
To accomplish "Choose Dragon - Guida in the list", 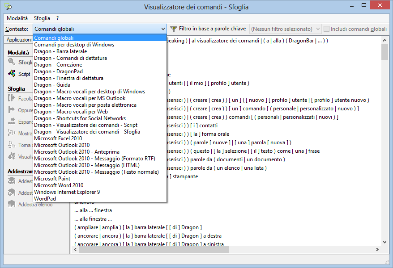I will click(100, 85).
